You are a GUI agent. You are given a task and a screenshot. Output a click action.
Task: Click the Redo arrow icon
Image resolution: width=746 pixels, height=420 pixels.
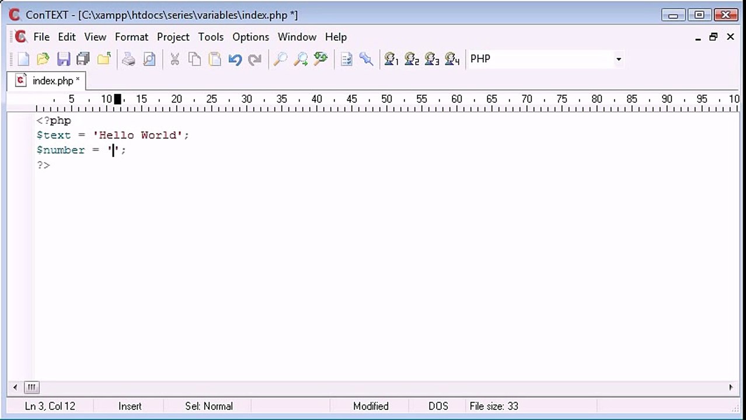tap(255, 59)
